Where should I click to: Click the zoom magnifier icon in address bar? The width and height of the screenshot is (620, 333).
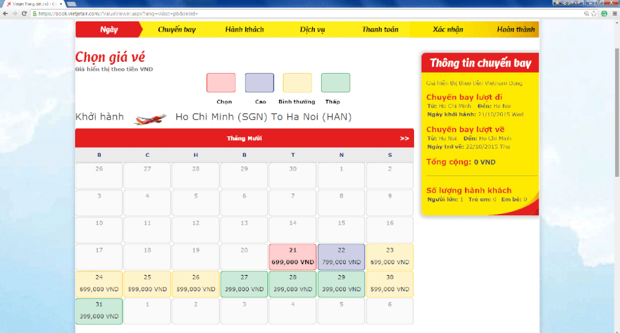[x=586, y=13]
